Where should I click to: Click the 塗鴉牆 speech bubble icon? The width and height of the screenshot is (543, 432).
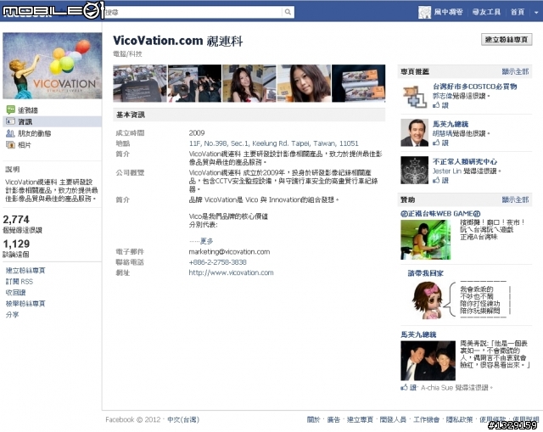(x=10, y=109)
